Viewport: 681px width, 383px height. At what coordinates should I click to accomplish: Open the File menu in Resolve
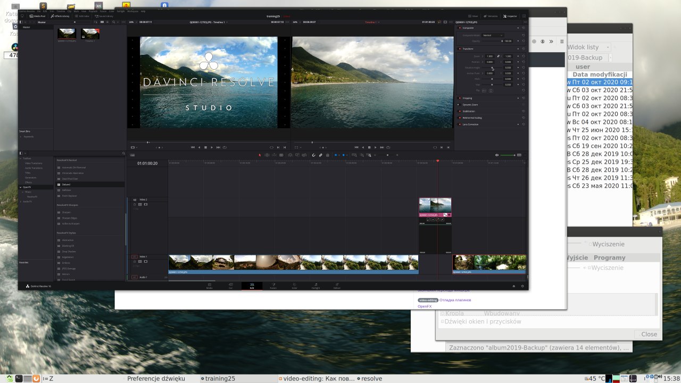pos(39,11)
